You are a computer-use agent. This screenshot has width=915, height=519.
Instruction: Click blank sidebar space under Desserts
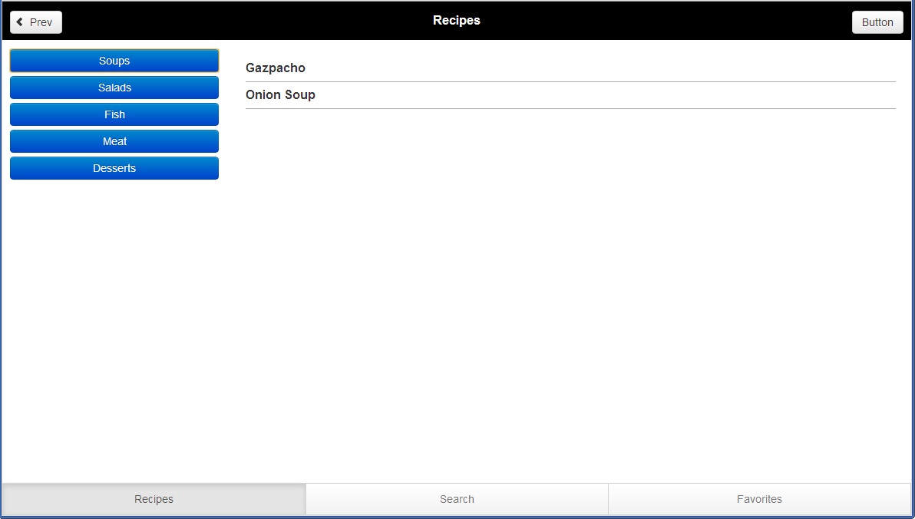coord(114,322)
